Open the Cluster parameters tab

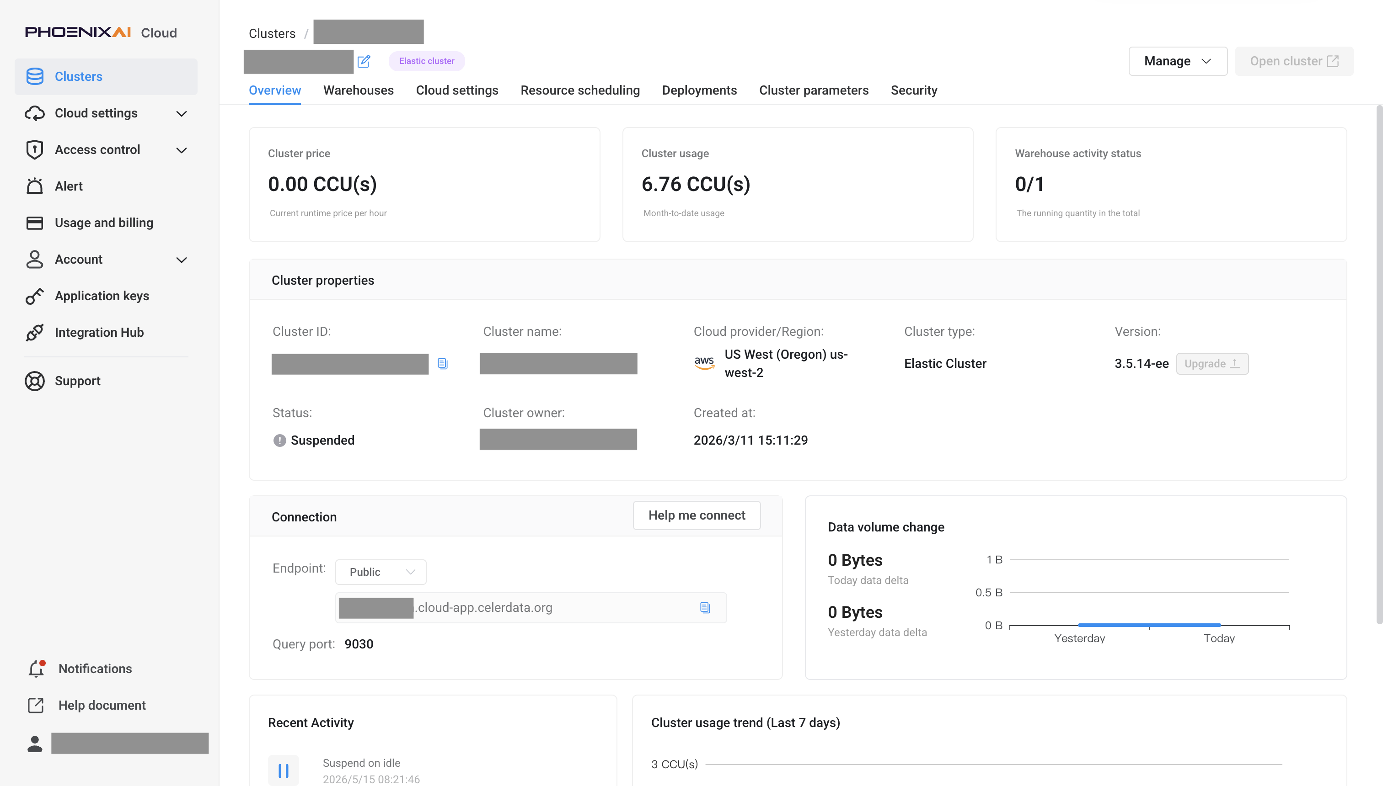[814, 90]
